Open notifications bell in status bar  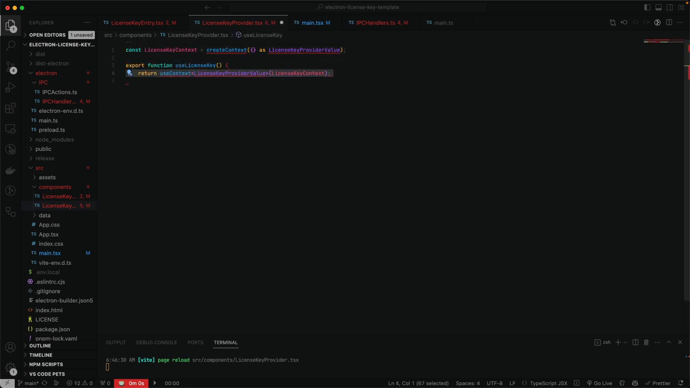click(681, 383)
